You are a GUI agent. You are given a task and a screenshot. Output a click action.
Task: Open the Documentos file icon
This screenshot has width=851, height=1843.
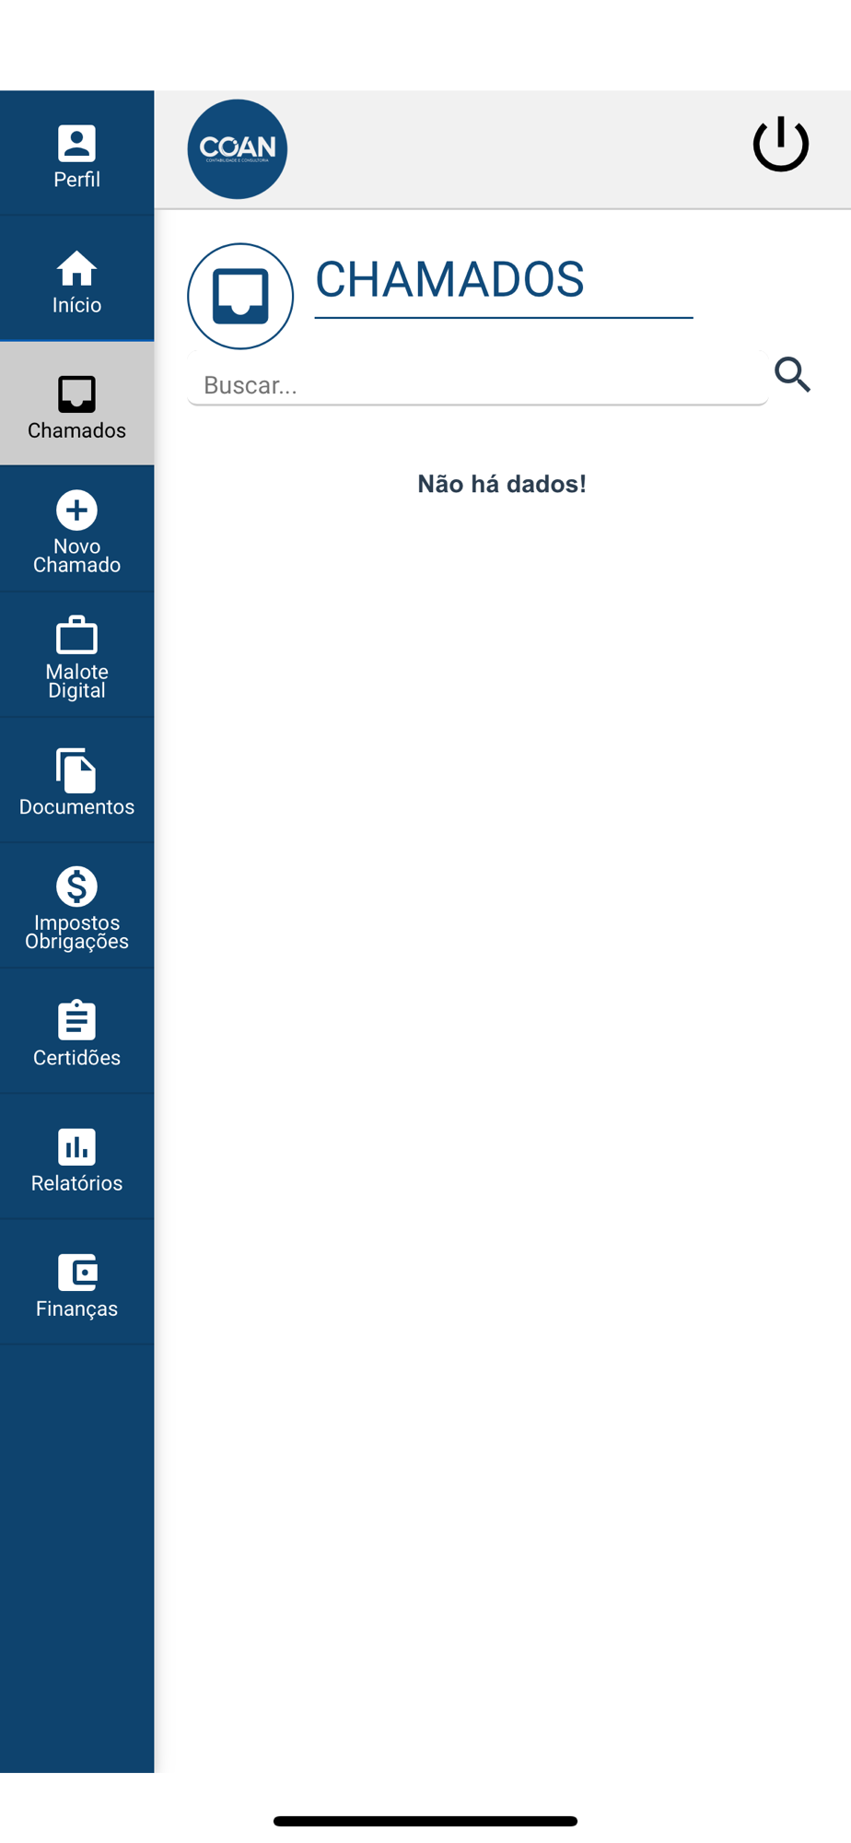tap(76, 770)
